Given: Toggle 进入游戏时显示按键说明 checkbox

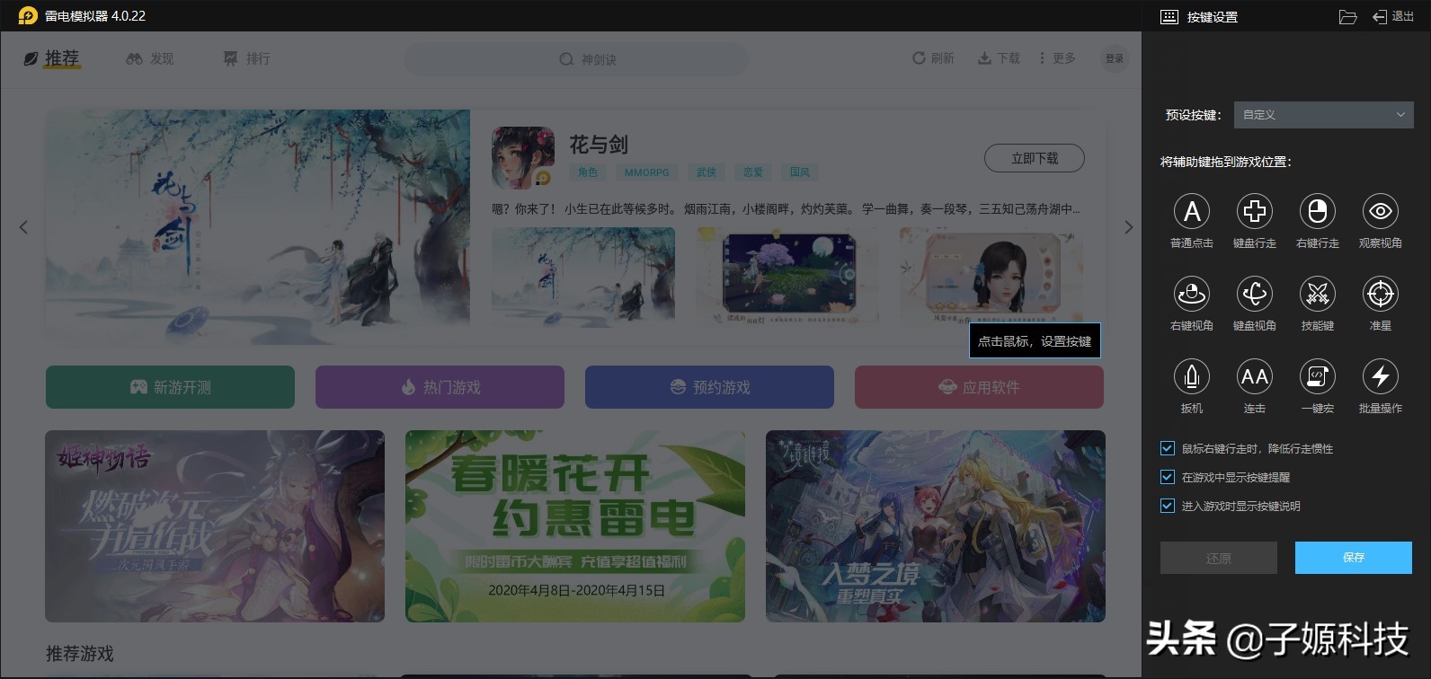Looking at the screenshot, I should (1168, 506).
